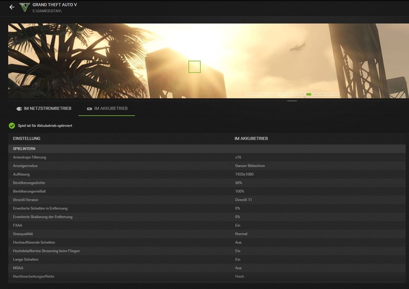This screenshot has height=289, width=409.
Task: Click the back arrow to leave game details
Action: pos(11,7)
